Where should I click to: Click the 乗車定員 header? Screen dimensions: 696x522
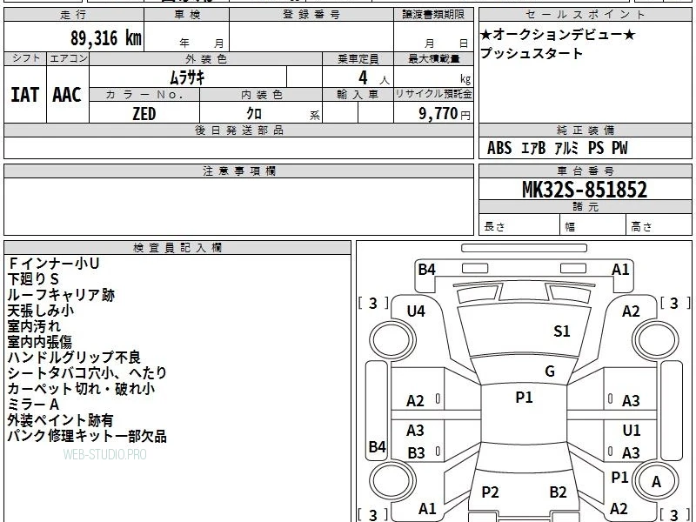point(358,59)
